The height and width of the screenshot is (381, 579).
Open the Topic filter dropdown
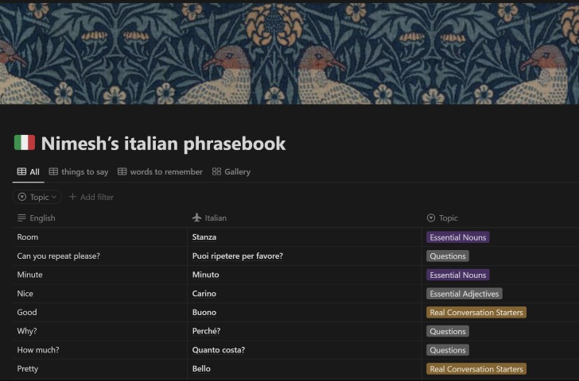coord(37,197)
